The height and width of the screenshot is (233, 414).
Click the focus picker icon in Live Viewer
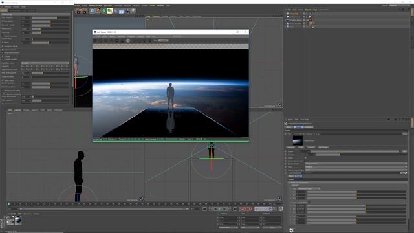coord(144,41)
